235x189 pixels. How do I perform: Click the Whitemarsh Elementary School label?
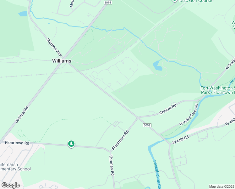point(15,167)
